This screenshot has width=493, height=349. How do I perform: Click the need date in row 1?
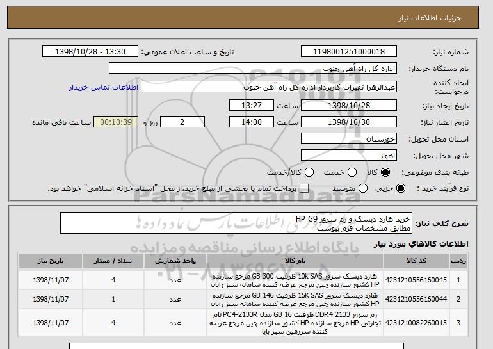click(51, 280)
